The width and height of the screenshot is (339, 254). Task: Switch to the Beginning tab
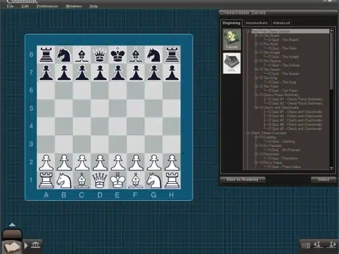(231, 23)
